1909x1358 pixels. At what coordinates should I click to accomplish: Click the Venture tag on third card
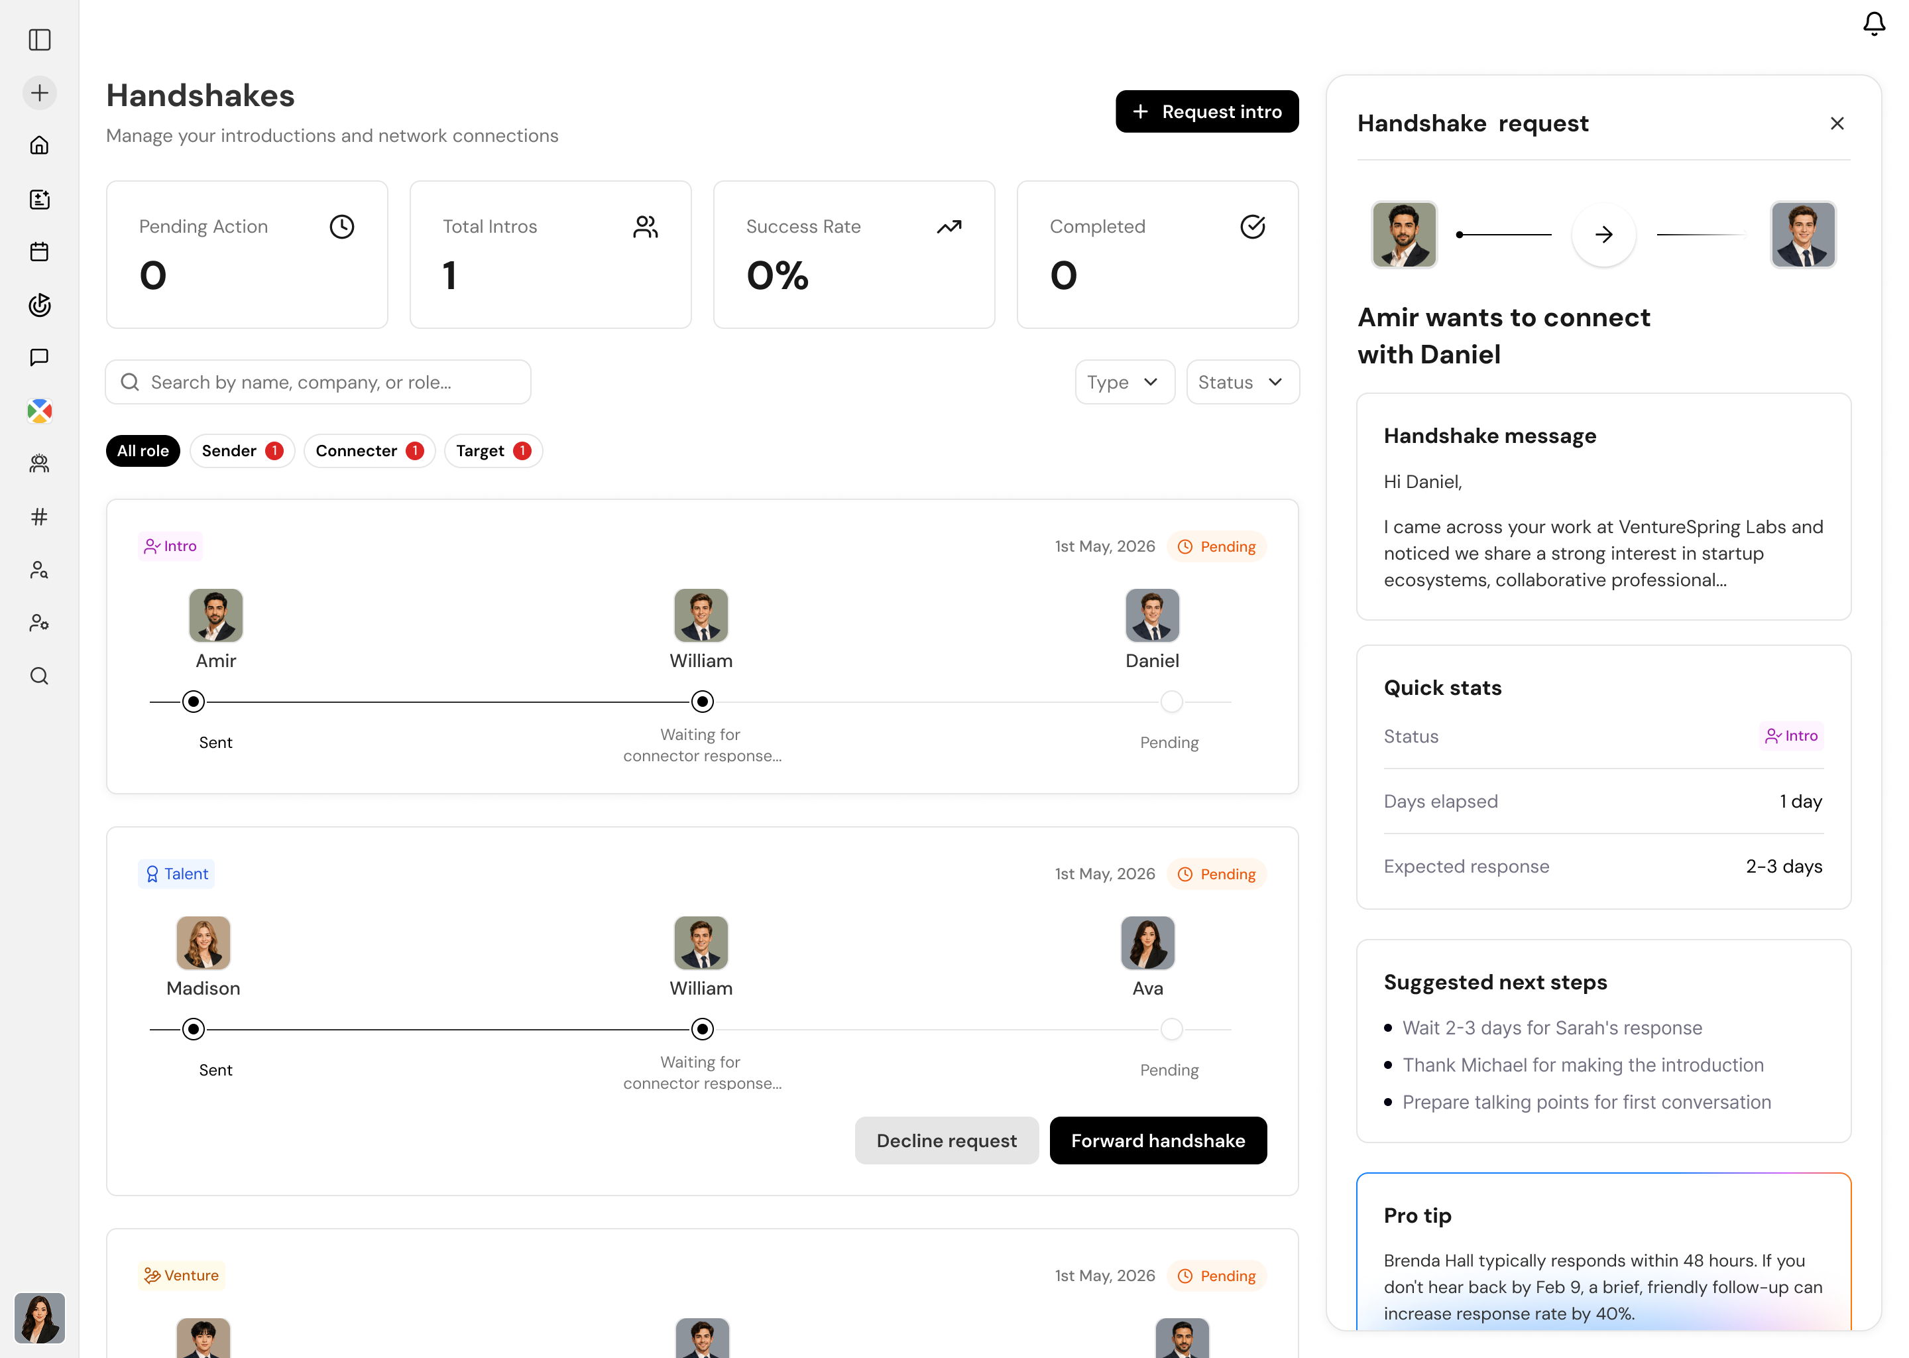click(182, 1275)
